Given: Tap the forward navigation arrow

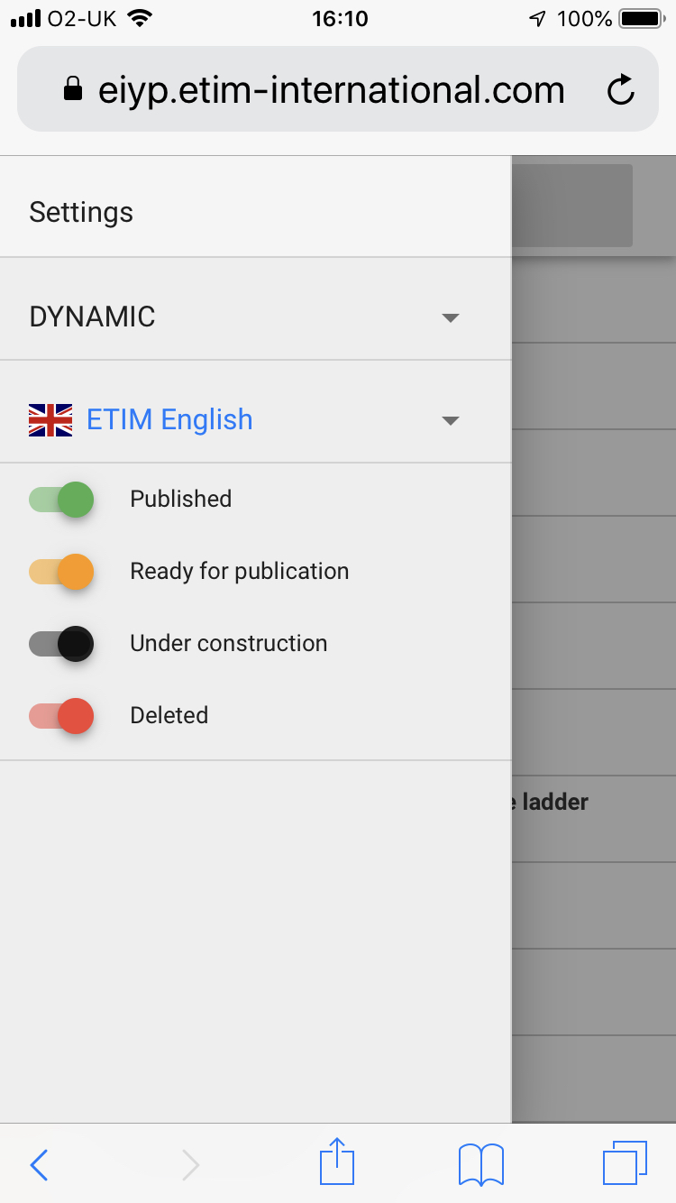Looking at the screenshot, I should [x=190, y=1165].
